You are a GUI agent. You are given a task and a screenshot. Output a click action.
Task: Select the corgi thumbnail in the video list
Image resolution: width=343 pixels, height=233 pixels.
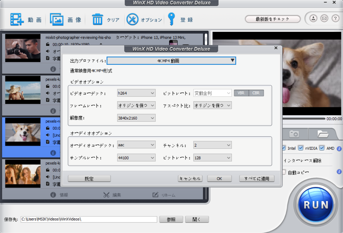click(23, 132)
